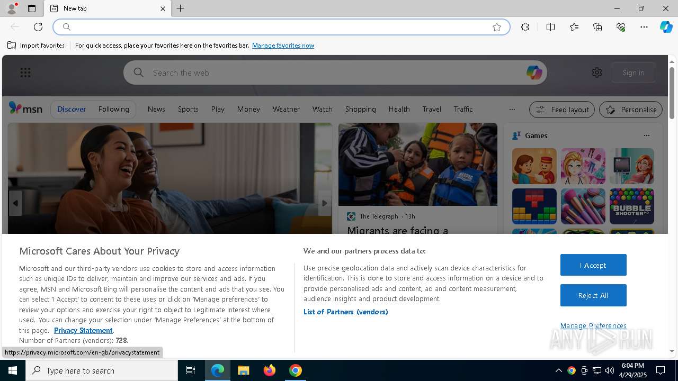This screenshot has width=678, height=381.
Task: Open page settings gear
Action: coord(597,72)
